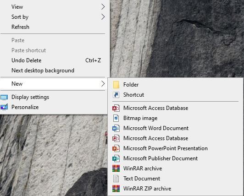The image size is (244, 196).
Task: Expand the New submenu chevron
Action: tap(103, 84)
